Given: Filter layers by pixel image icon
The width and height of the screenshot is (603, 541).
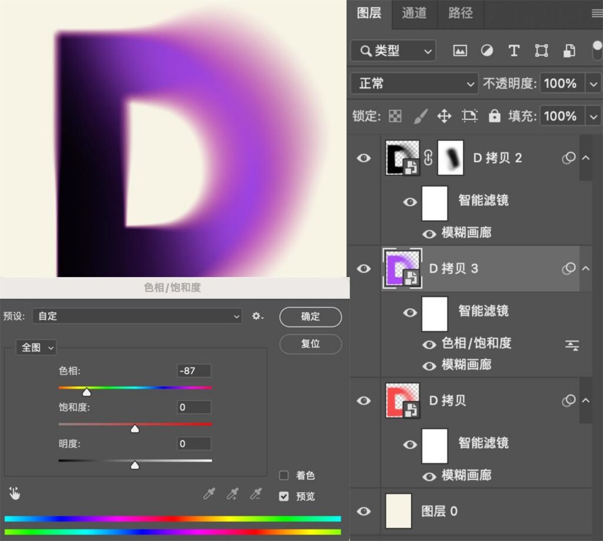Looking at the screenshot, I should pyautogui.click(x=460, y=51).
